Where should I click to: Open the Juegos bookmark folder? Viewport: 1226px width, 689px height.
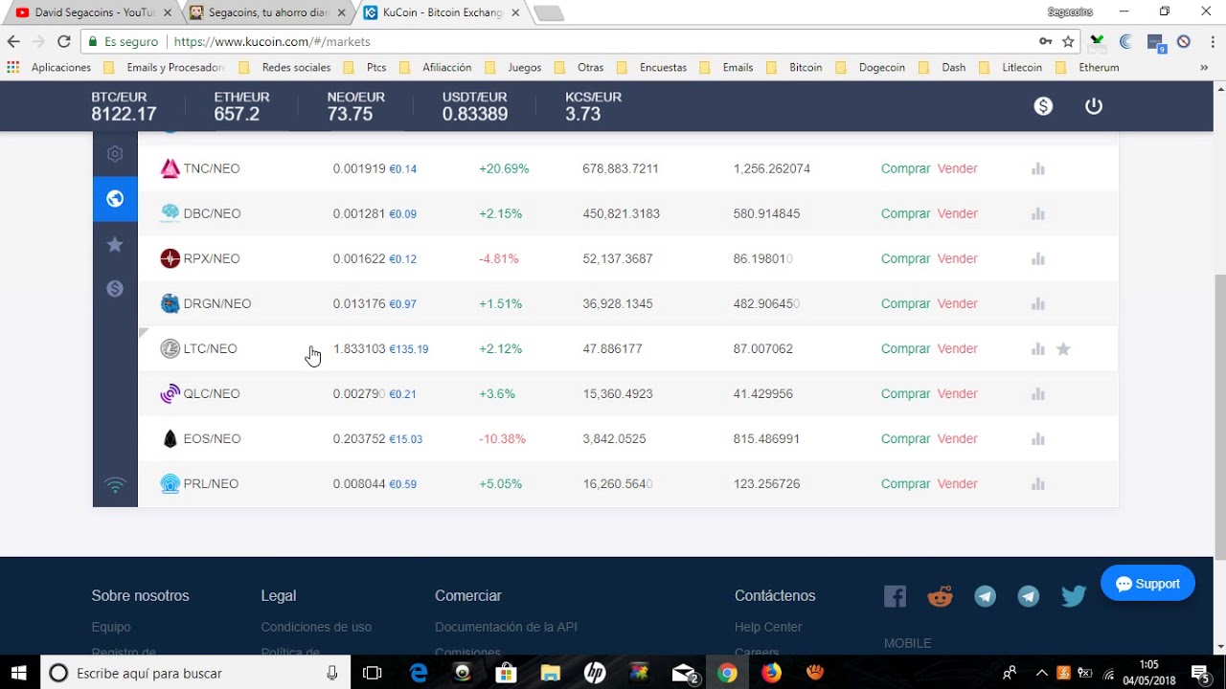coord(513,68)
